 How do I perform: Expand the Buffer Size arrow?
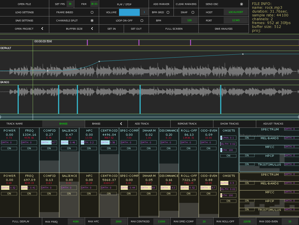(92, 29)
